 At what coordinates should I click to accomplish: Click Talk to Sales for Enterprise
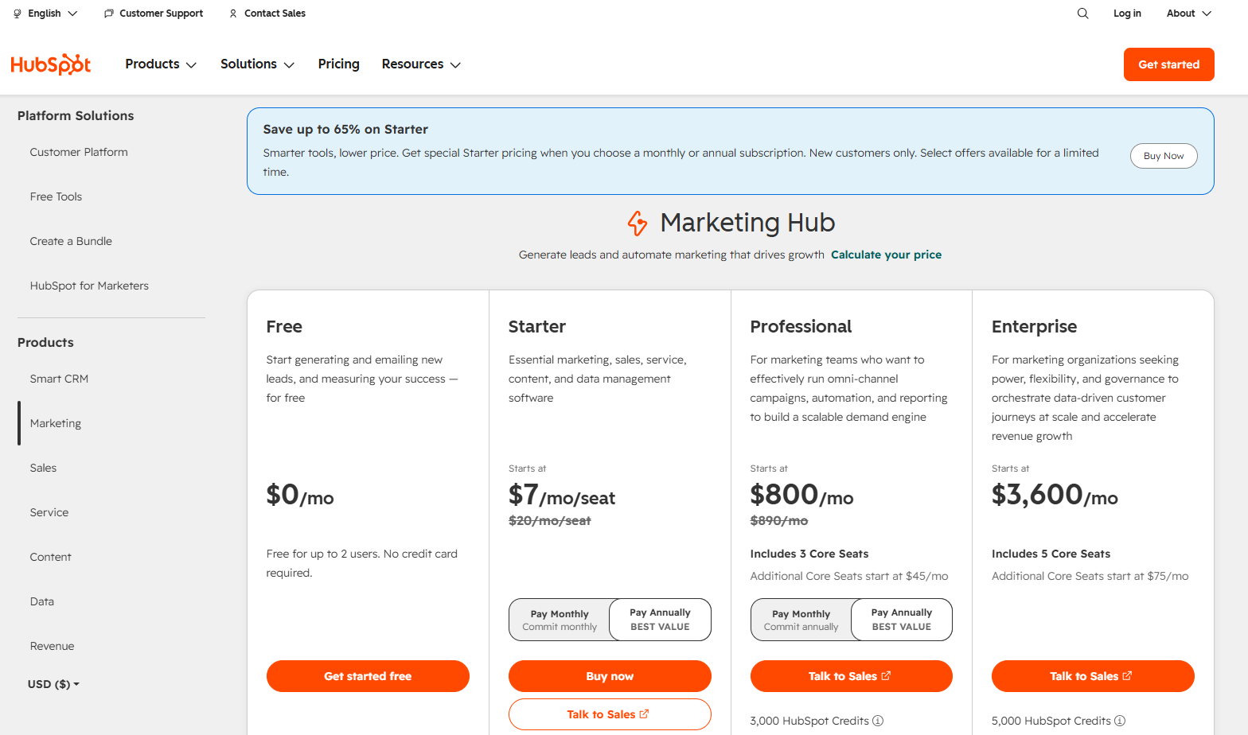tap(1093, 676)
